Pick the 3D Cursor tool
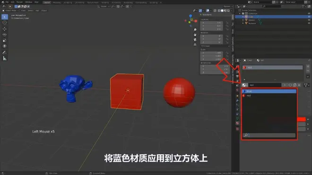Screen dimensions: 312x175 coord(5,23)
